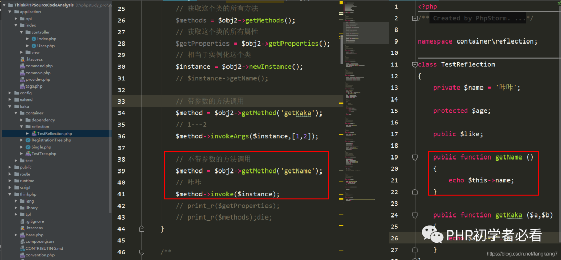The height and width of the screenshot is (260, 561).
Task: Click getProperties call on line 28
Action: (x=293, y=44)
